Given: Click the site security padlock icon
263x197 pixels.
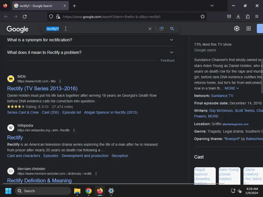Looking at the screenshot, I should coord(58,17).
